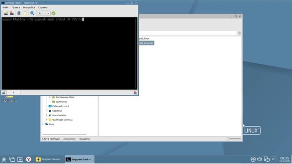Select terminal tab labeled 1

(x=13, y=92)
